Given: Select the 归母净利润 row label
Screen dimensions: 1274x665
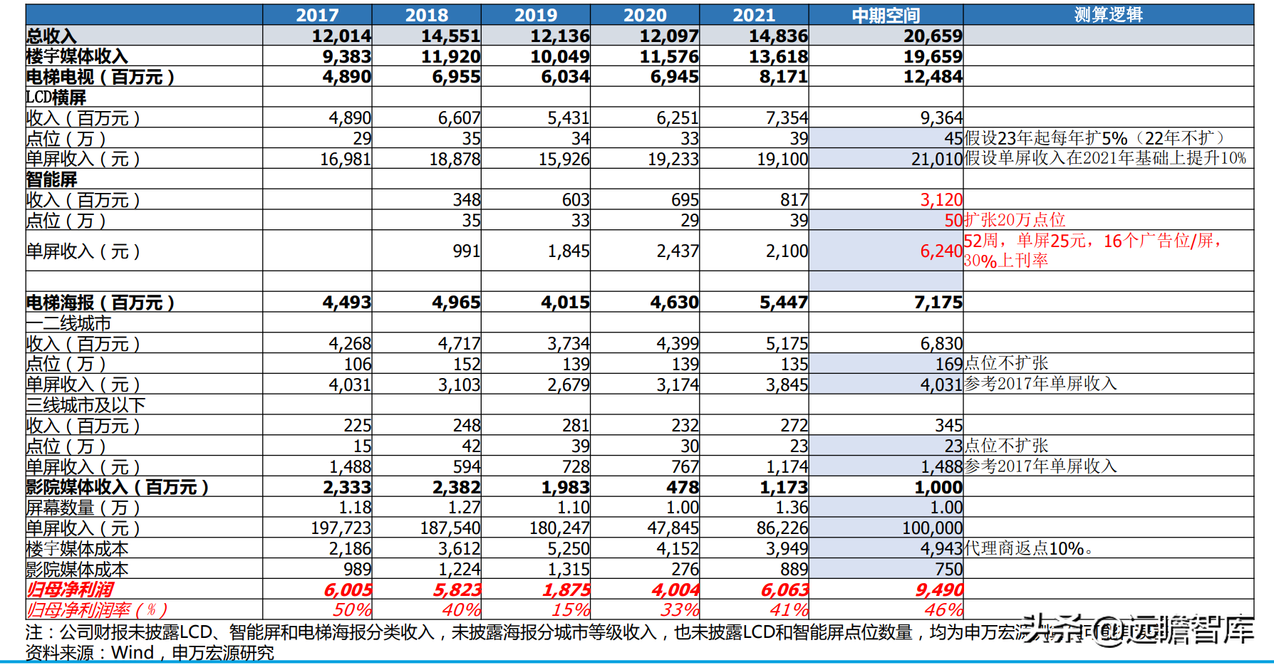Looking at the screenshot, I should tap(69, 590).
